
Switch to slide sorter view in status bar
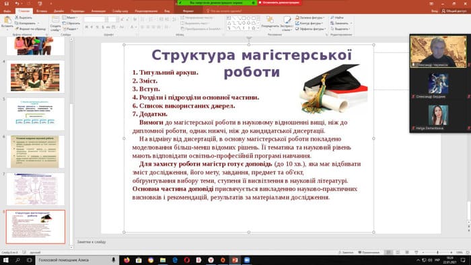point(398,252)
